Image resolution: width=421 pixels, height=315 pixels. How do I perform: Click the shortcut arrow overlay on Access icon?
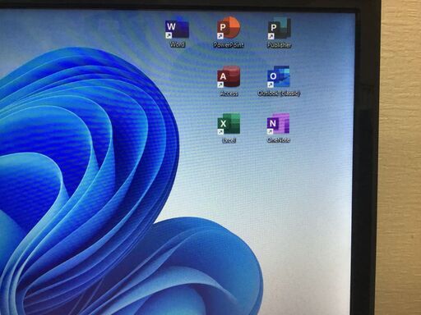(220, 85)
